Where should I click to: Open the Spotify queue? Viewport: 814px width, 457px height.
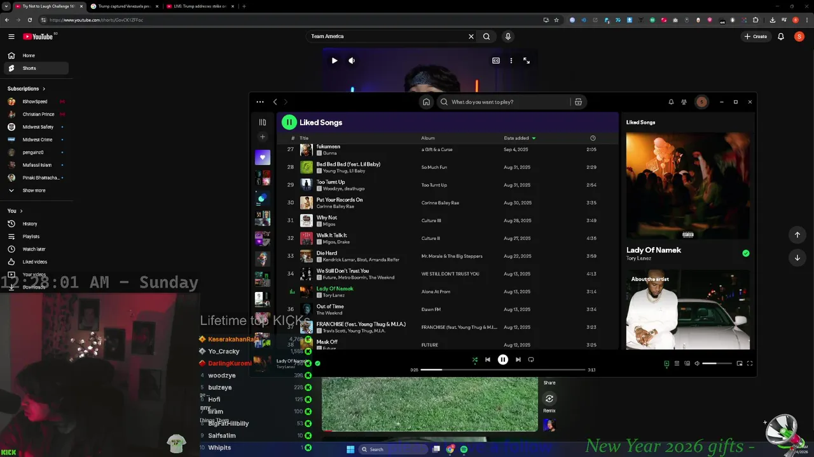[677, 363]
